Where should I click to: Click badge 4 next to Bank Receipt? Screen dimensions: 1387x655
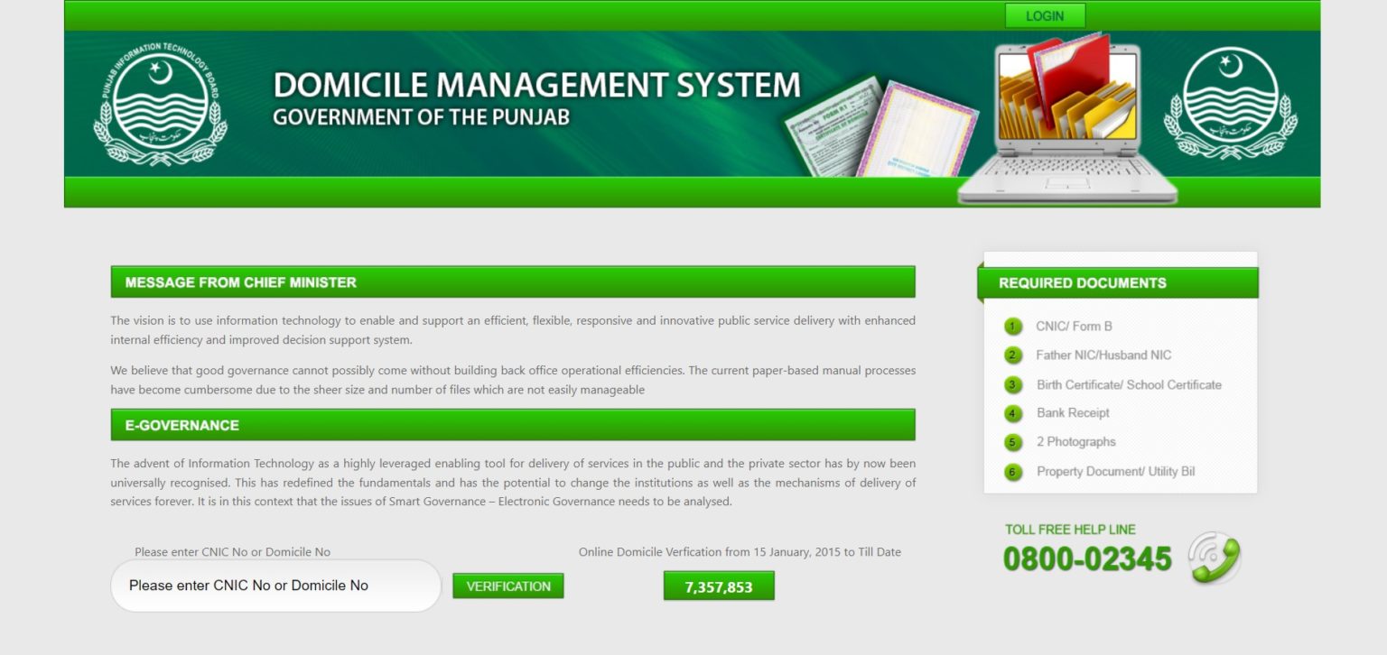coord(1012,413)
